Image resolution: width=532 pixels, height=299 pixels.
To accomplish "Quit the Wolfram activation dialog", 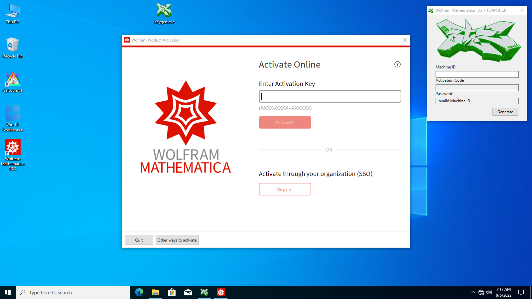I will [x=139, y=240].
